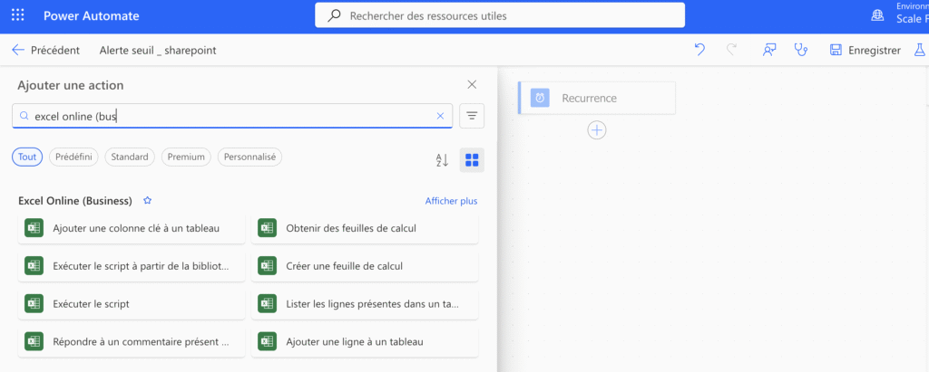Favorite Excel Online (Business) with star icon
The height and width of the screenshot is (372, 929).
147,201
